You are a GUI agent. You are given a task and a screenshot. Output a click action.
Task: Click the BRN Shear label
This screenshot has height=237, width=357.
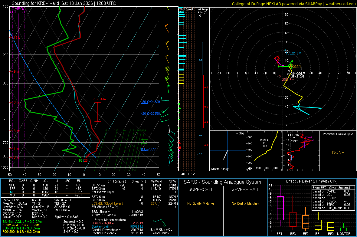click(101, 212)
